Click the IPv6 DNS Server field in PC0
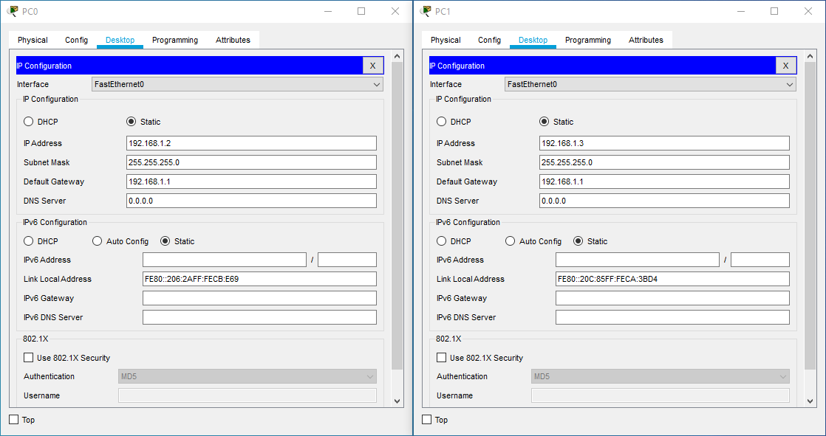 pos(260,317)
